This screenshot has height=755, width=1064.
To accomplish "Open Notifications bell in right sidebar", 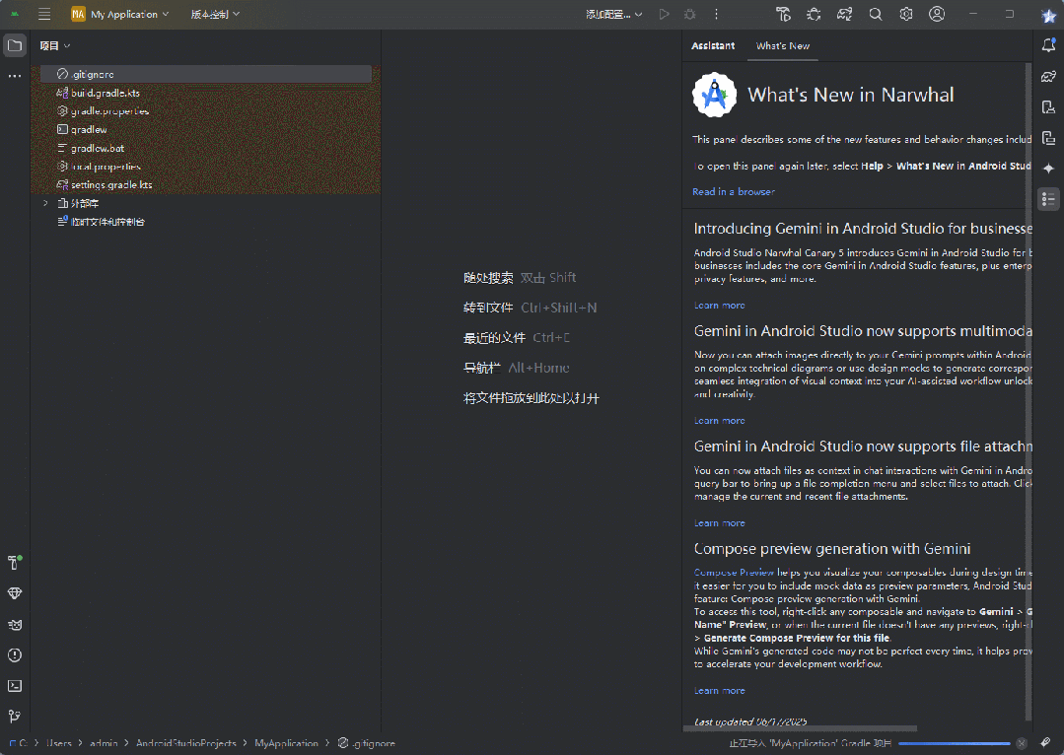I will point(1048,45).
